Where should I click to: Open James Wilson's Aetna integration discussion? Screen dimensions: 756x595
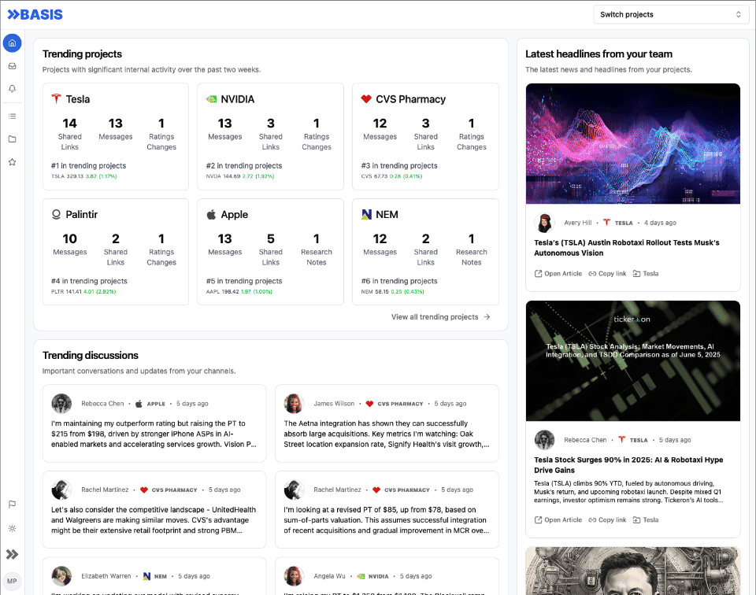tap(387, 423)
